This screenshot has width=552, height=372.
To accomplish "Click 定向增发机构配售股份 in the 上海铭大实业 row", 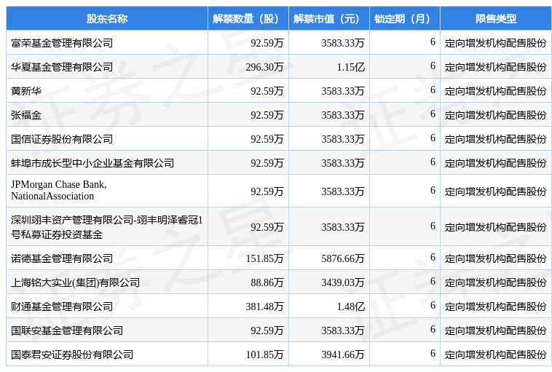I will tap(496, 282).
